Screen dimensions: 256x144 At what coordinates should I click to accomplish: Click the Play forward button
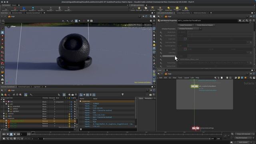(x=15, y=134)
